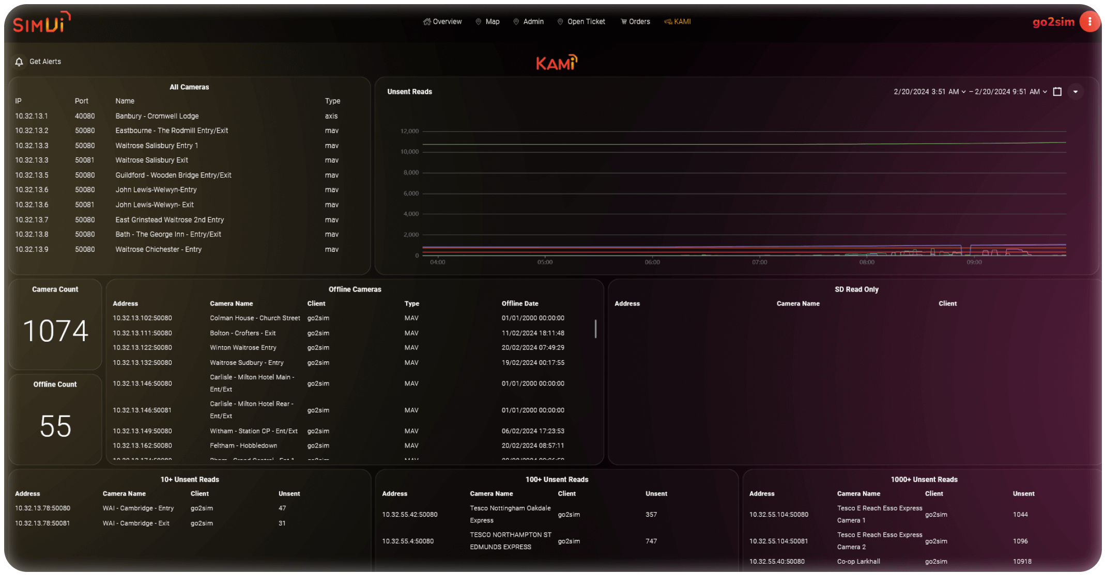Click Waitrose Chichester - Entry row

click(x=189, y=249)
